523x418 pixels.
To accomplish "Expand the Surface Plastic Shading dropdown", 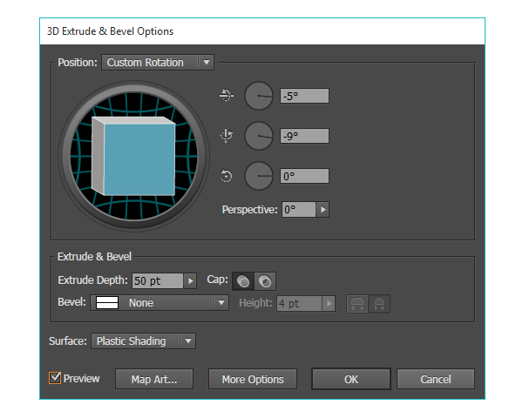I will tap(143, 341).
